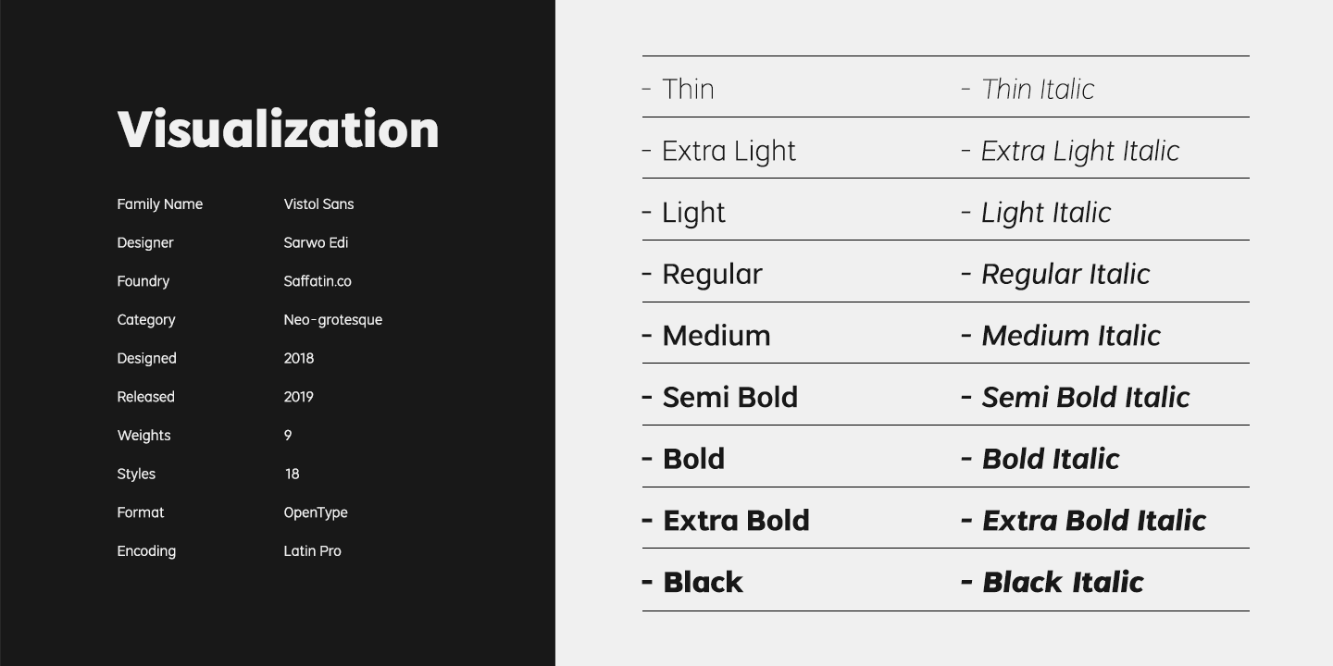Click the OpenType format value
The image size is (1333, 666).
tap(316, 512)
